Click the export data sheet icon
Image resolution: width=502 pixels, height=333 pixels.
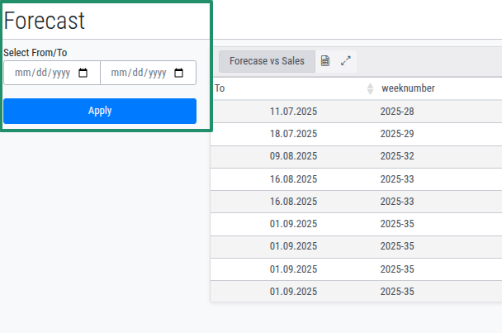(x=325, y=61)
